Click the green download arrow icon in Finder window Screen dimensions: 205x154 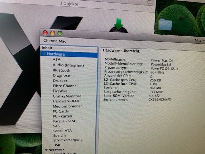coord(119,25)
